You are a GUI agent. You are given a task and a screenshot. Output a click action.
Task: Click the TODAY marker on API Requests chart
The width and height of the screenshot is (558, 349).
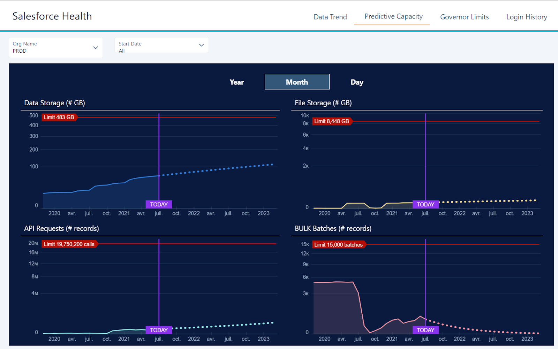point(159,330)
